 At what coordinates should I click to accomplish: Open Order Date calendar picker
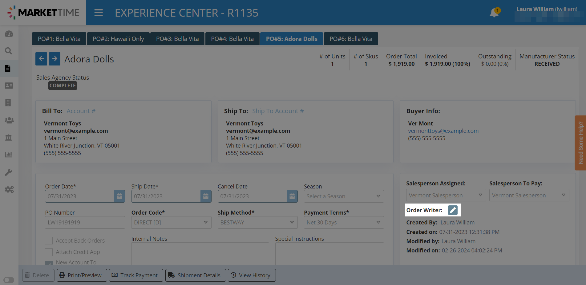coord(119,196)
